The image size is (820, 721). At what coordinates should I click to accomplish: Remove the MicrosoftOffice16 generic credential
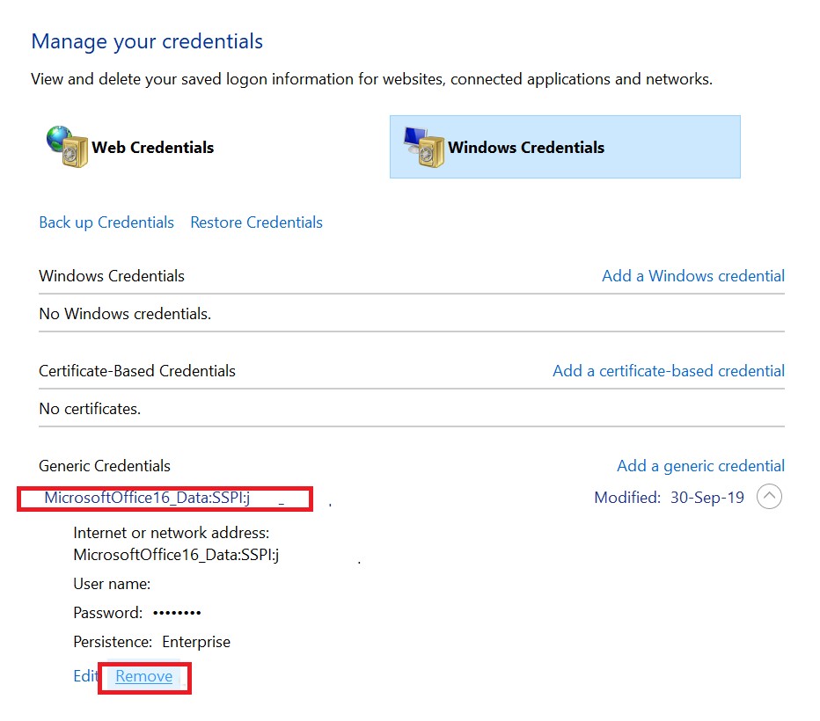143,676
